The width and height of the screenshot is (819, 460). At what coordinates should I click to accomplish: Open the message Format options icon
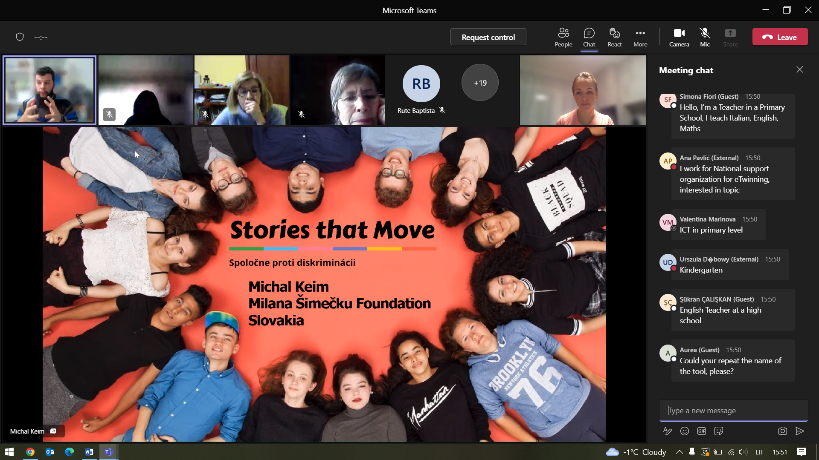[x=668, y=431]
